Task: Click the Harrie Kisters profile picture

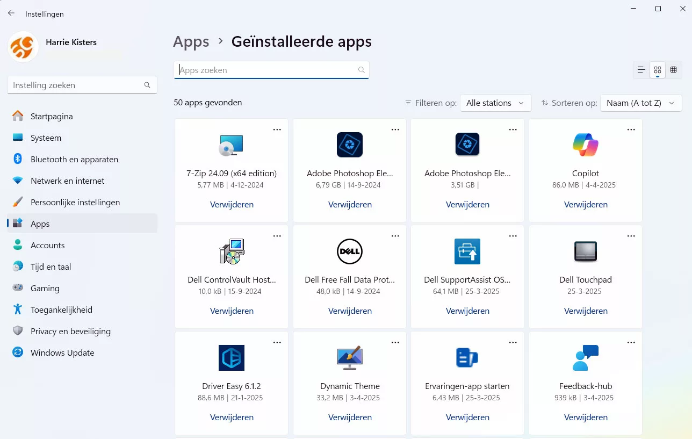Action: 23,47
